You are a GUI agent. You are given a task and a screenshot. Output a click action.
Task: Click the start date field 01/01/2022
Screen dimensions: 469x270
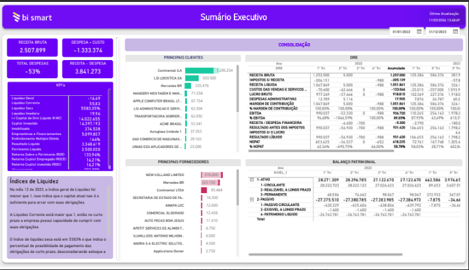[x=403, y=31]
